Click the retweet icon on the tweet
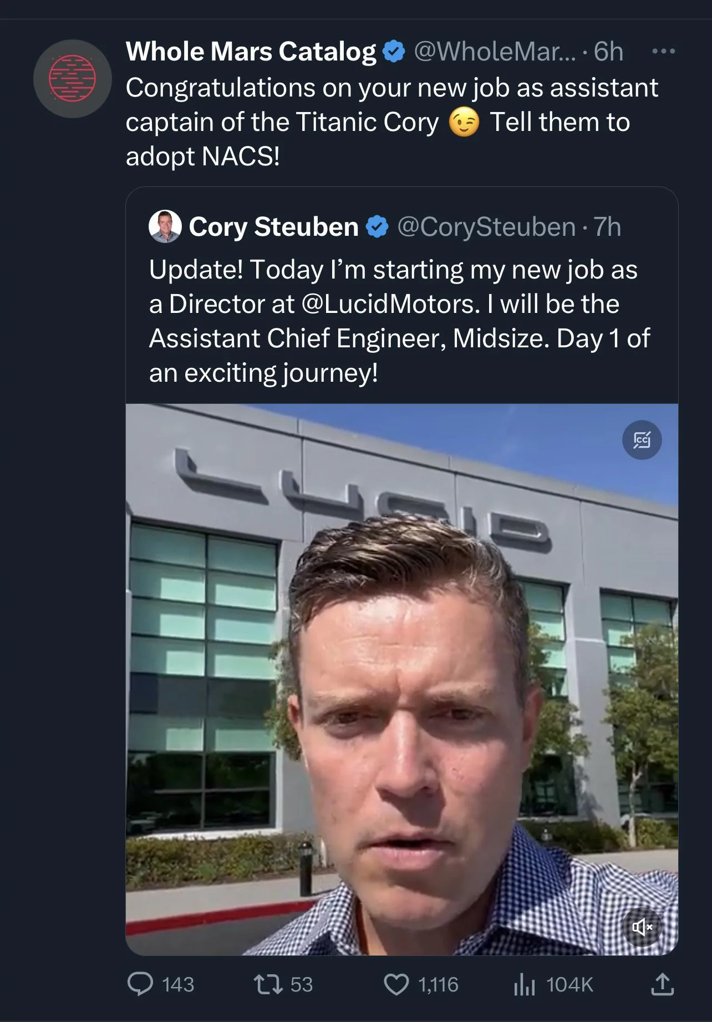Screen dimensions: 712x1022 click(x=268, y=984)
